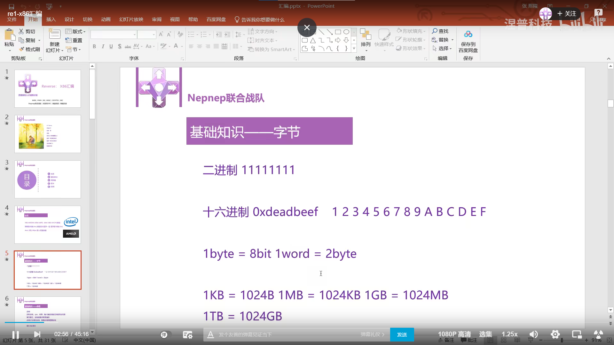Viewport: 614px width, 345px height.
Task: Click the volume speaker icon
Action: pyautogui.click(x=533, y=334)
